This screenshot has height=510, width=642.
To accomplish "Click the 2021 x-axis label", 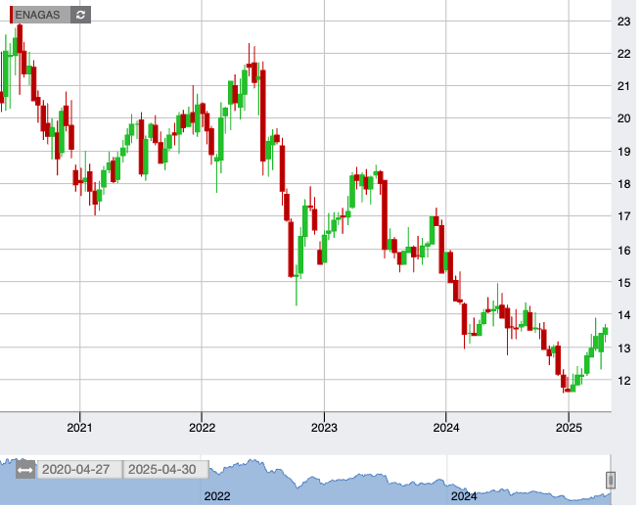I will point(80,428).
